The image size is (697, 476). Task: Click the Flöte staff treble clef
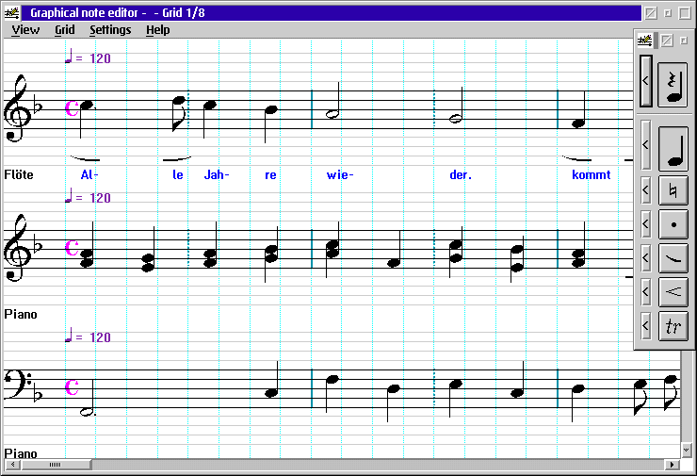click(18, 108)
